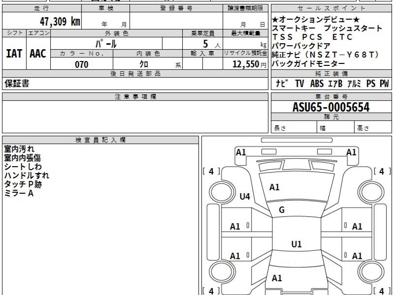Screen dimensions: 394x295
Task: Select the 登録番号 header
Action: point(176,9)
